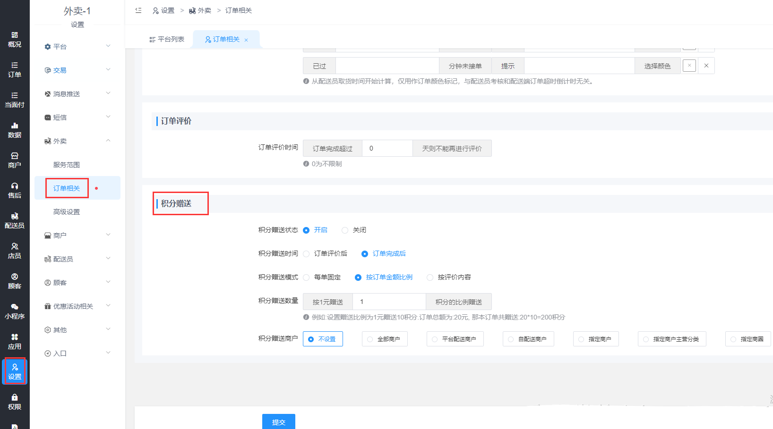Open the 数据 statistics section
Image resolution: width=773 pixels, height=429 pixels.
tap(15, 130)
